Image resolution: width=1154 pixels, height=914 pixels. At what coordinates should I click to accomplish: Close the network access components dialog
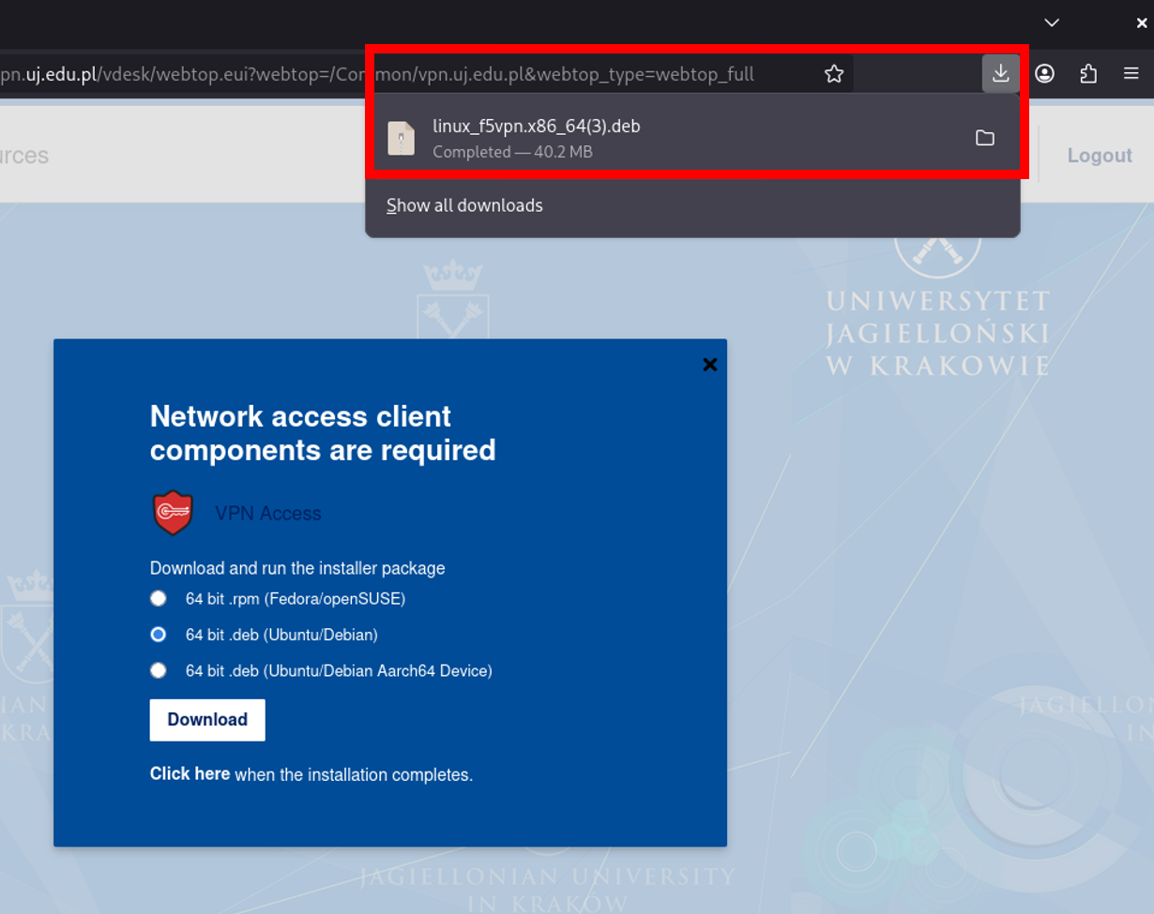tap(710, 365)
